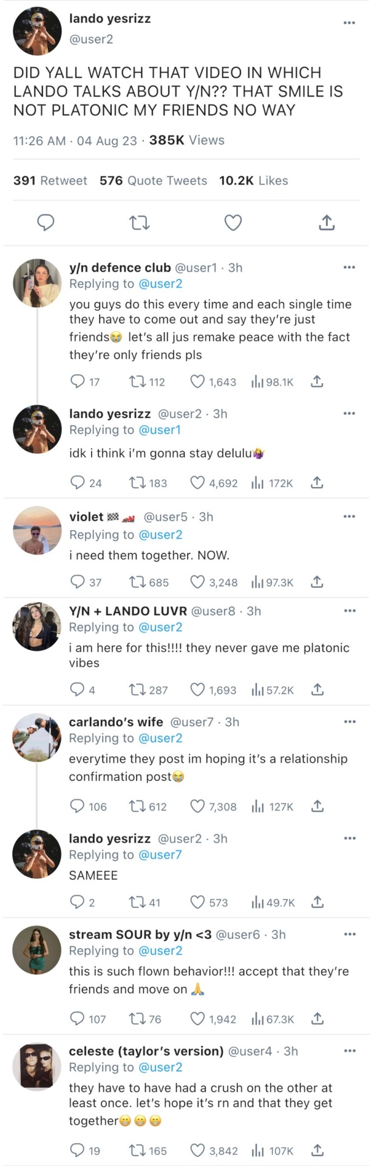
Task: Retweet violet's reply with 685 retweets
Action: (137, 582)
